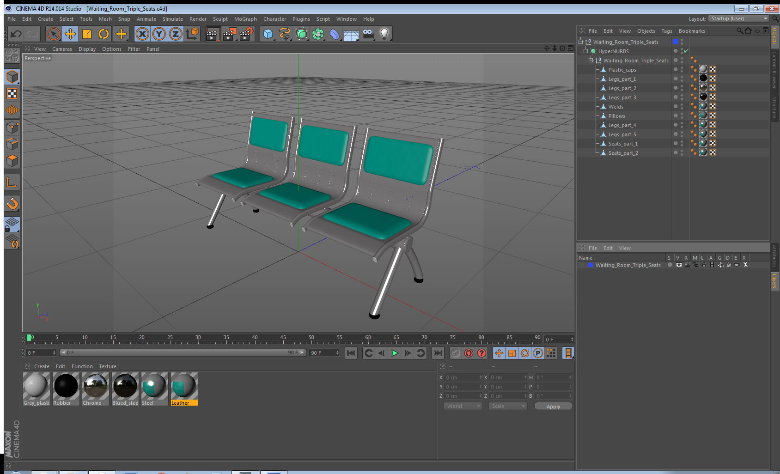Open the spline tools icon

(285, 34)
